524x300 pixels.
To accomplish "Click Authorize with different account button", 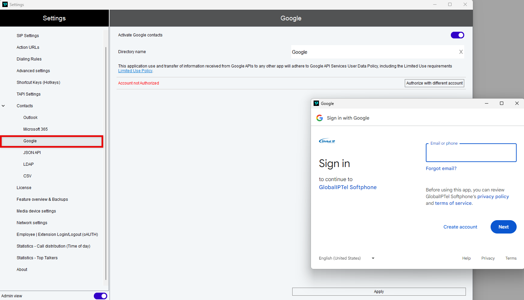I will click(x=434, y=83).
